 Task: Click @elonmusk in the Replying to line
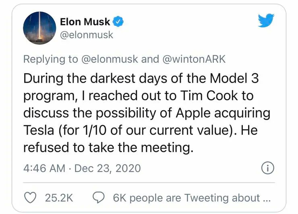point(109,59)
